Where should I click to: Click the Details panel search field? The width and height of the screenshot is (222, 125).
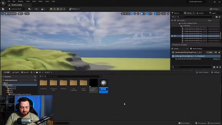[192, 67]
